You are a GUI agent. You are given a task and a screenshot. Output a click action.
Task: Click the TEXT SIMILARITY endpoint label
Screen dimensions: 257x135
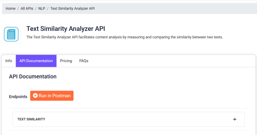(x=31, y=119)
